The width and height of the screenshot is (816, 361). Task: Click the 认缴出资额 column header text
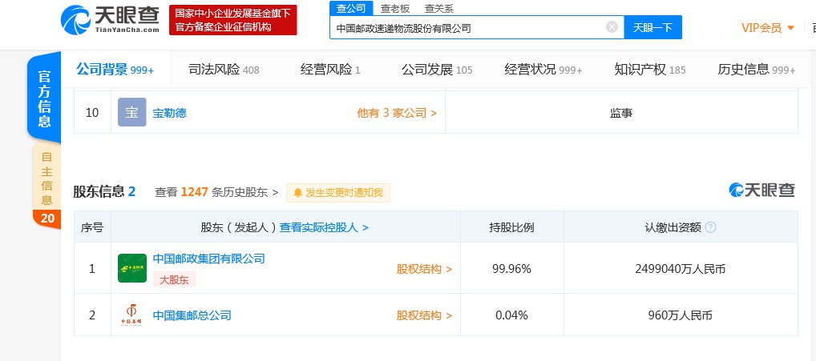tap(673, 227)
